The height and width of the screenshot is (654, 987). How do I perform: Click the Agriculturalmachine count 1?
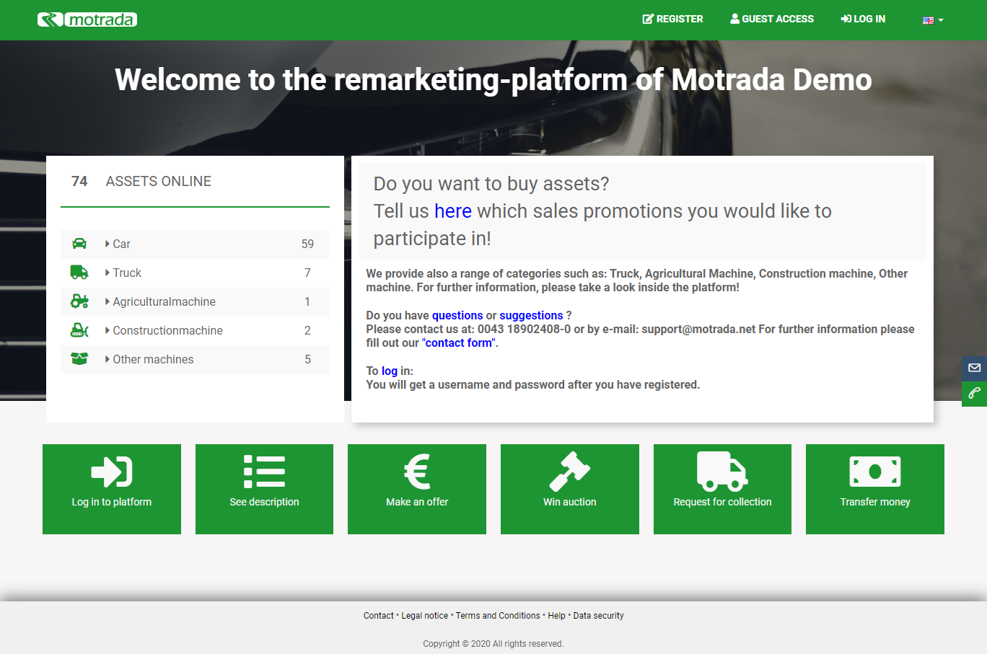(x=307, y=302)
